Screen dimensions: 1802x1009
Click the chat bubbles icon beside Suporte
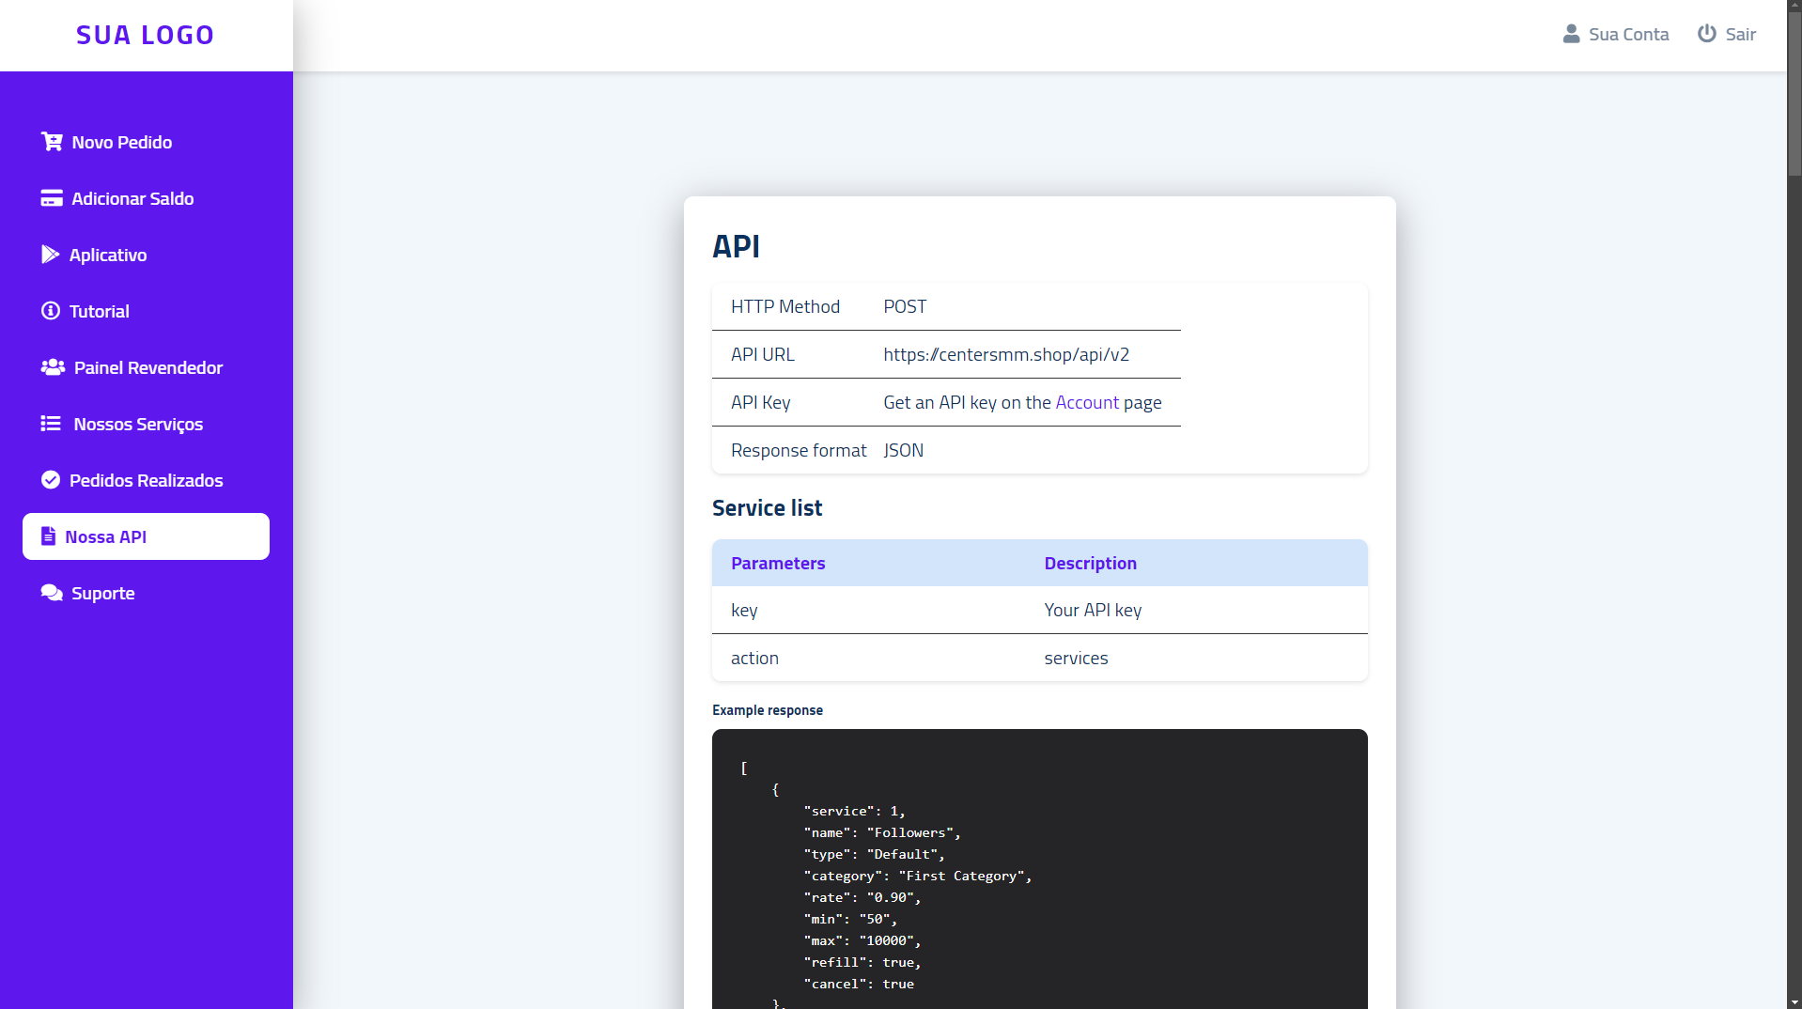coord(51,592)
